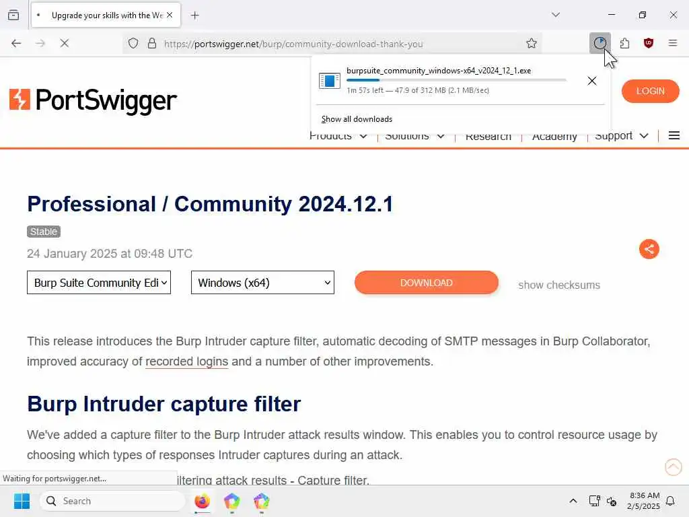The height and width of the screenshot is (517, 689).
Task: Cancel the burpsuite download
Action: click(x=592, y=81)
